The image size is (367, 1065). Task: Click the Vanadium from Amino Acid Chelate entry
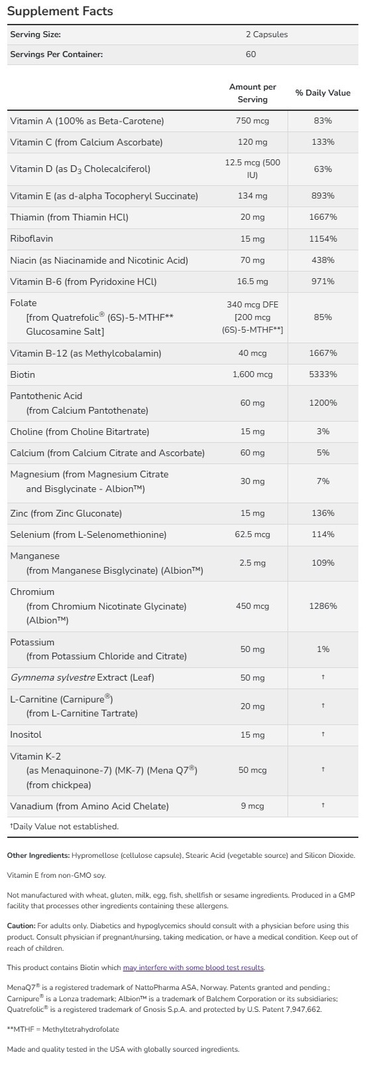click(x=89, y=806)
